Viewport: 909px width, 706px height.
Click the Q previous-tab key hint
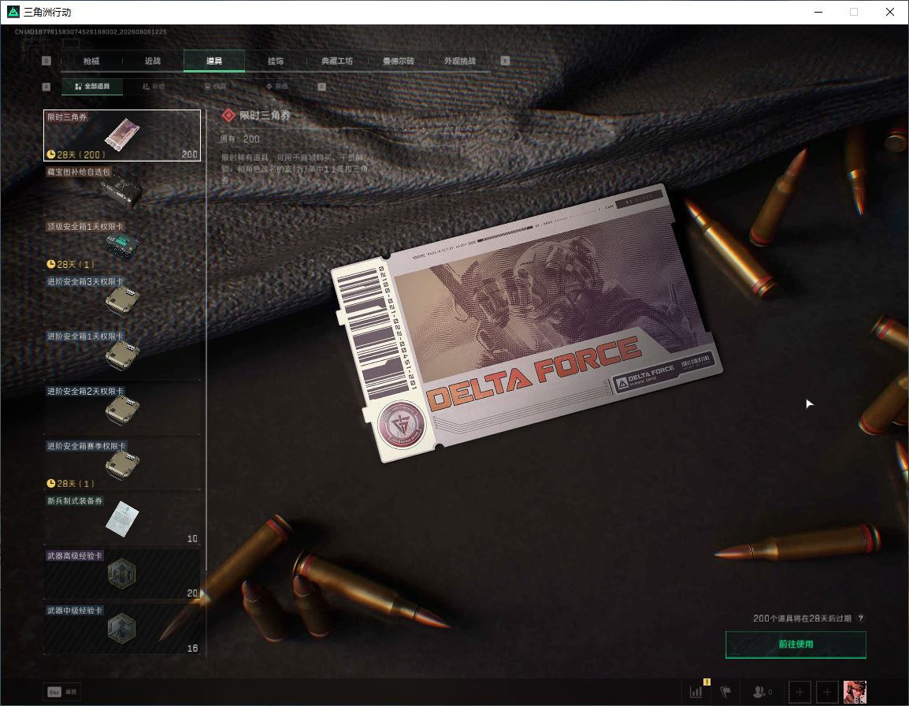tap(46, 61)
